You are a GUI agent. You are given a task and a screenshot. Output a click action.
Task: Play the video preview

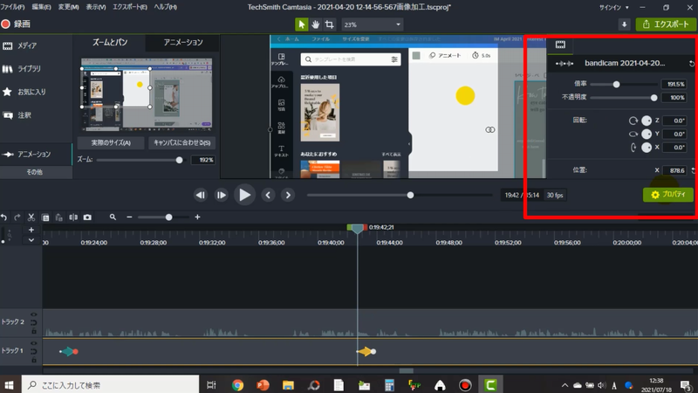244,195
